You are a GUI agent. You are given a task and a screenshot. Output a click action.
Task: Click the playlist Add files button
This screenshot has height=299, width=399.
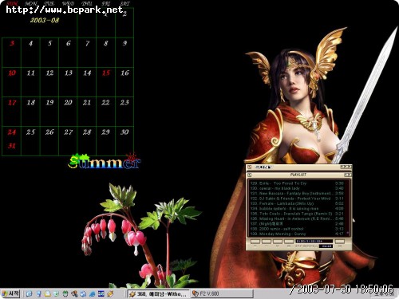point(255,242)
